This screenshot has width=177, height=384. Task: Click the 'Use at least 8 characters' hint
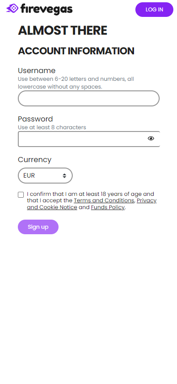(x=52, y=127)
